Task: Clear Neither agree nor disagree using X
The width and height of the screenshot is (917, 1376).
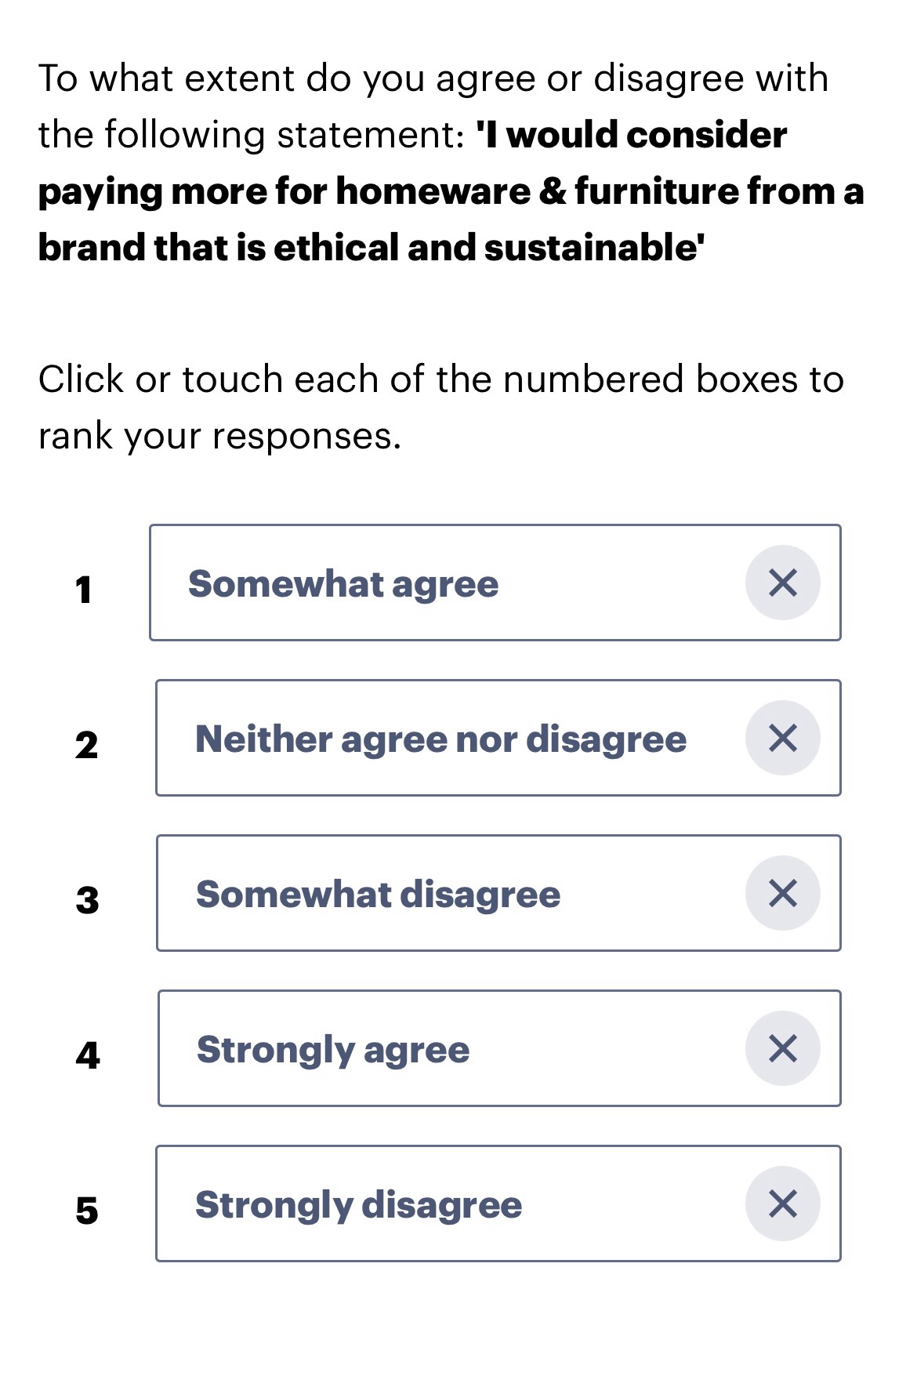Action: (782, 738)
